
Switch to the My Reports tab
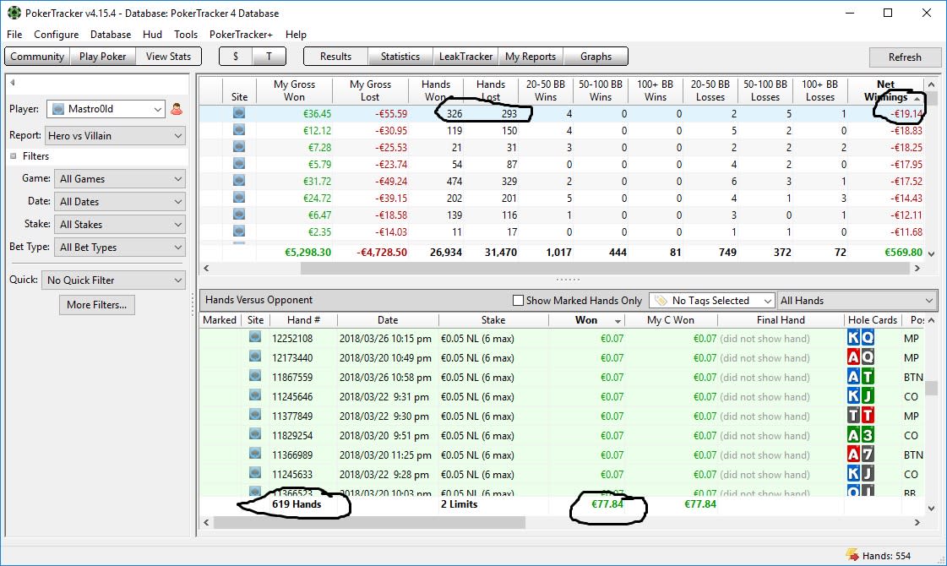531,56
